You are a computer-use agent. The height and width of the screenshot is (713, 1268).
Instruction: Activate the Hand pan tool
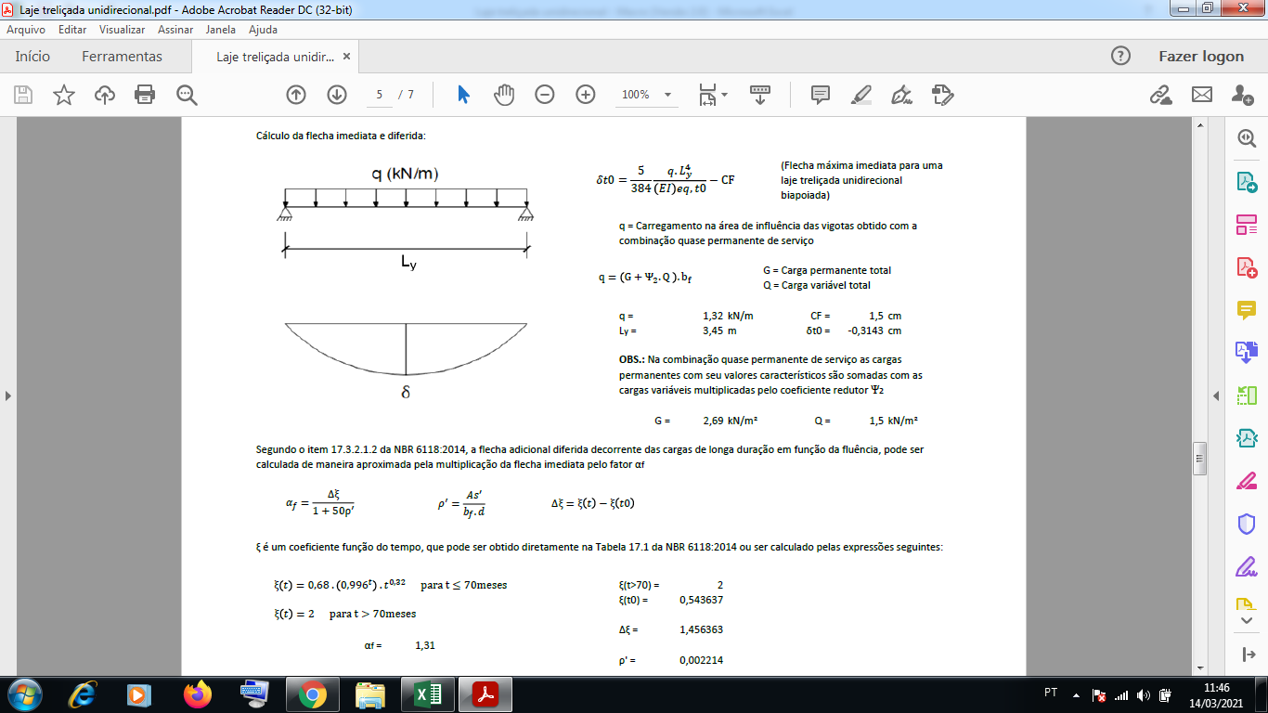[x=504, y=95]
